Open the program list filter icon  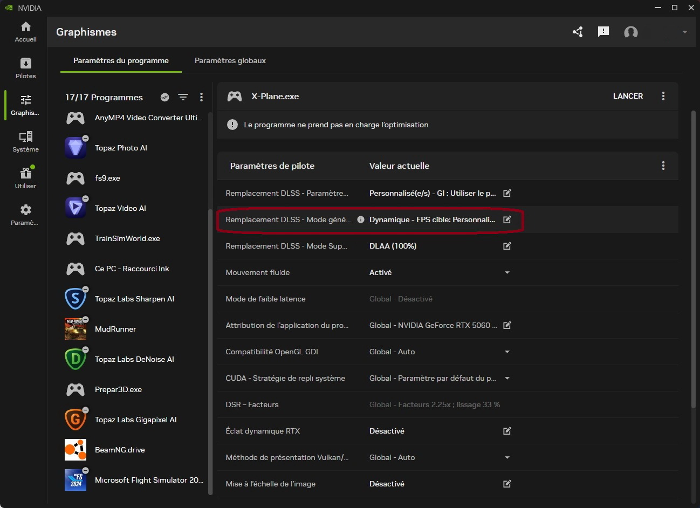[x=183, y=97]
